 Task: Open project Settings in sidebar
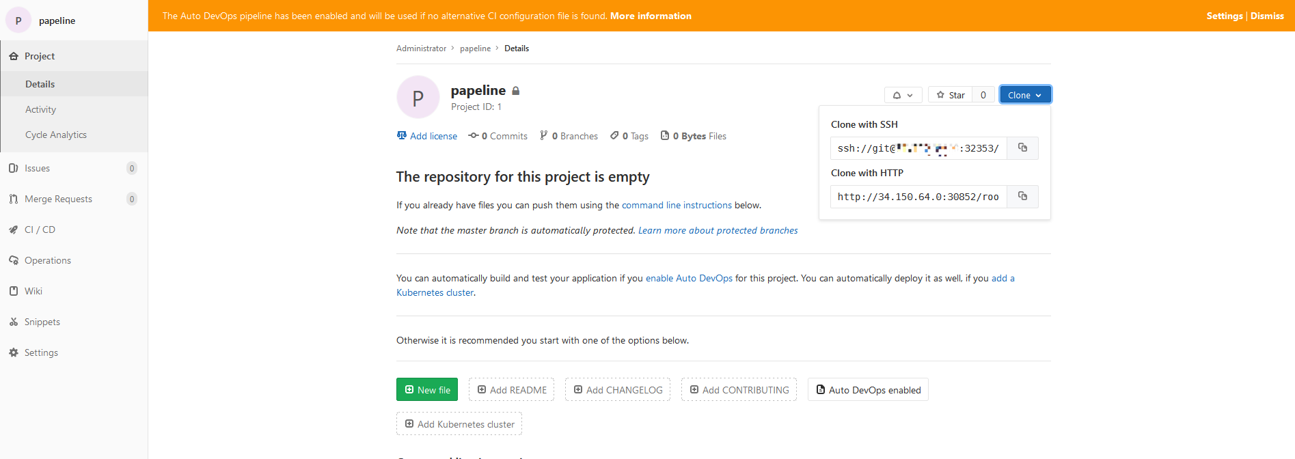coord(74,352)
